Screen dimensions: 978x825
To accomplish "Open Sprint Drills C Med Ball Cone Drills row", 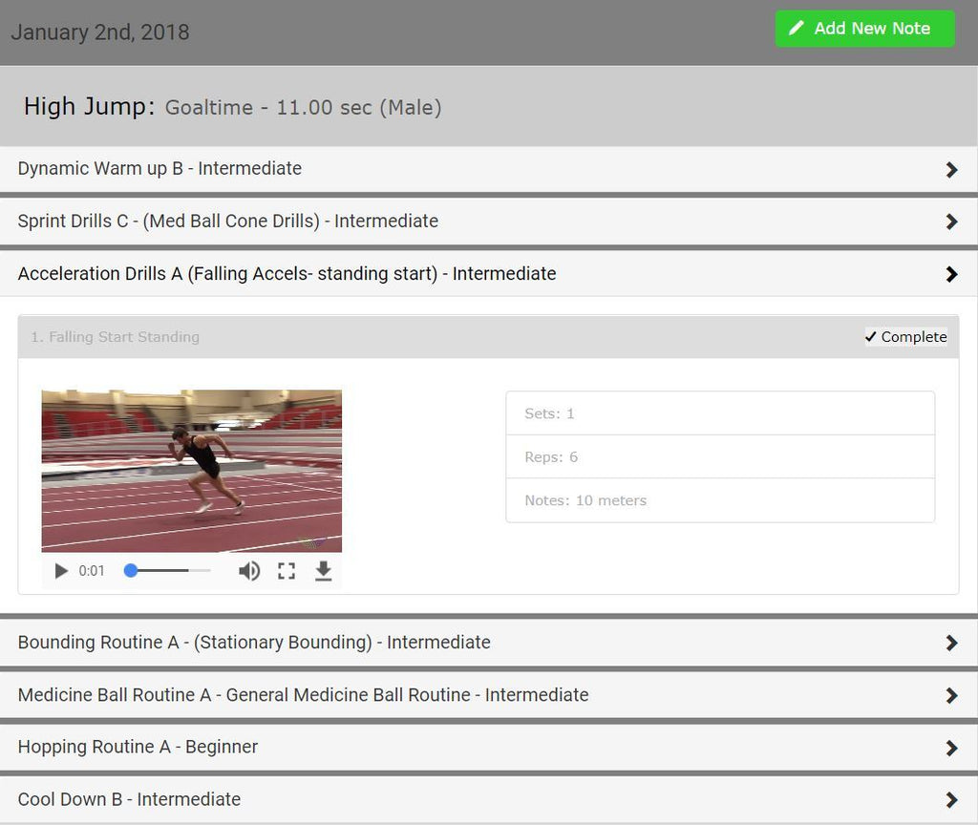I will tap(488, 222).
